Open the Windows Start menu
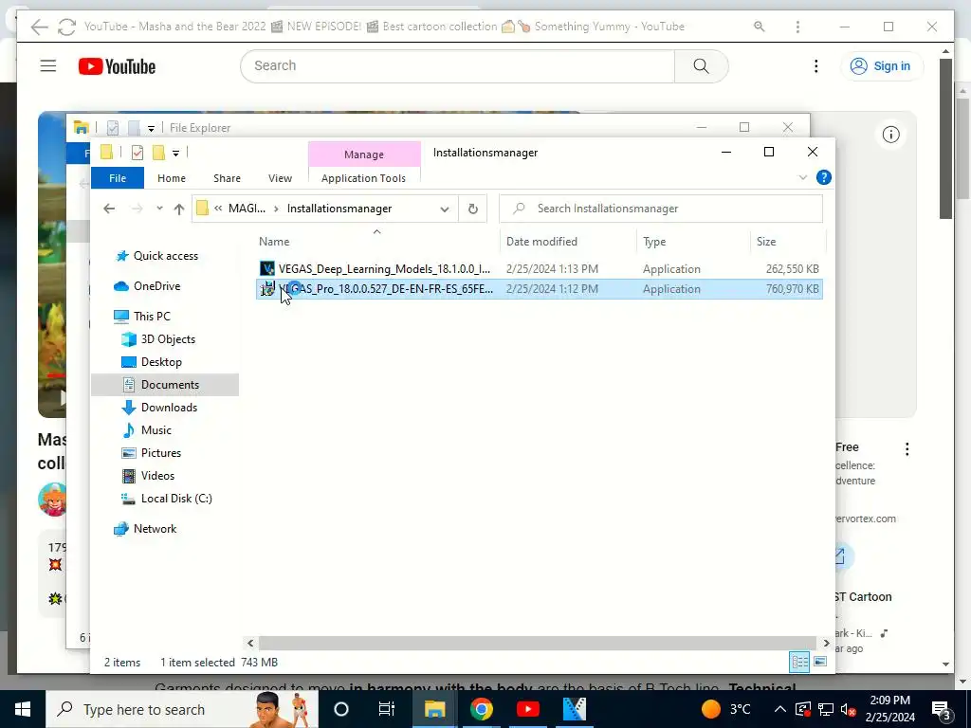 23,709
